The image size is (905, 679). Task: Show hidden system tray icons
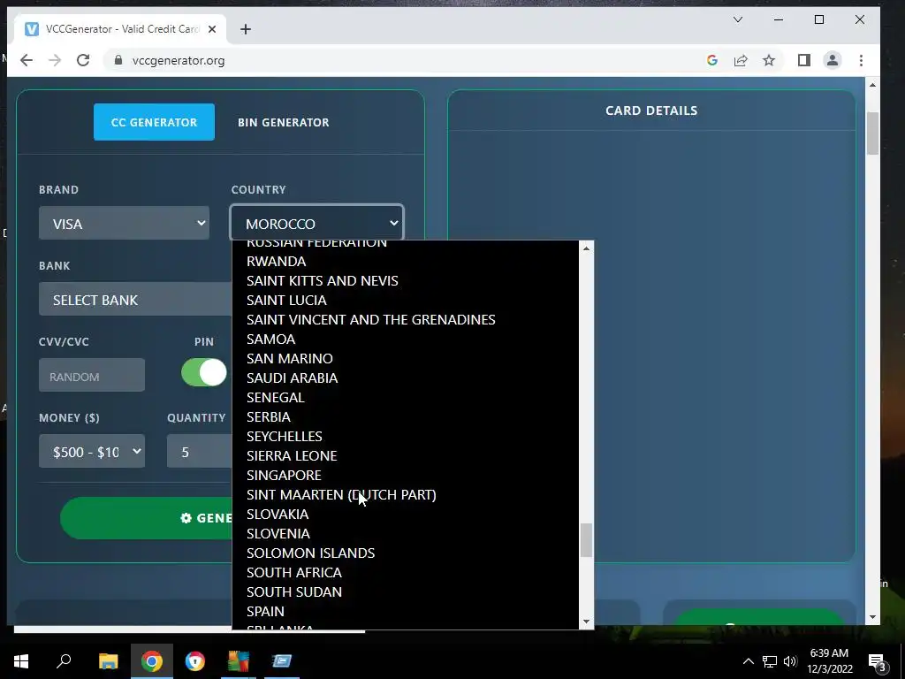coord(748,661)
